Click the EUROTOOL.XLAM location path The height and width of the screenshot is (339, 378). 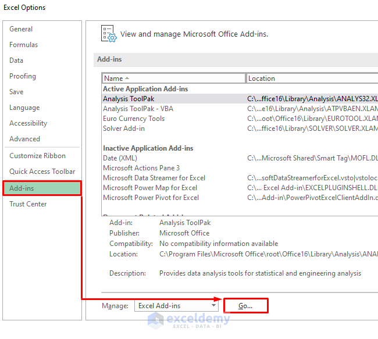(312, 119)
